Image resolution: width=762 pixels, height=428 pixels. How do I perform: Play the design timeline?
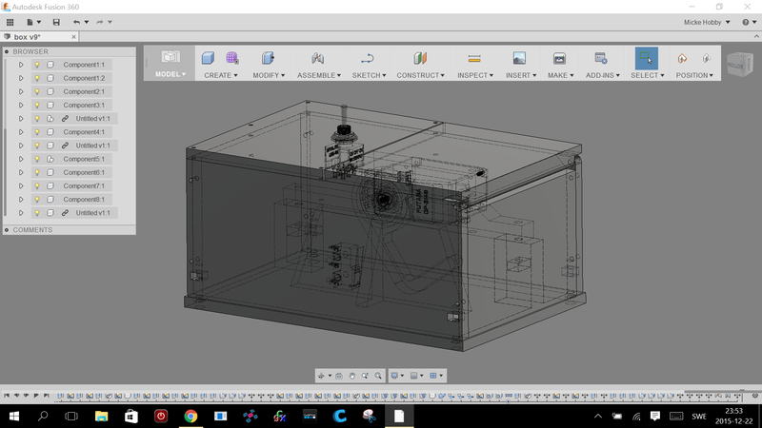click(36, 396)
